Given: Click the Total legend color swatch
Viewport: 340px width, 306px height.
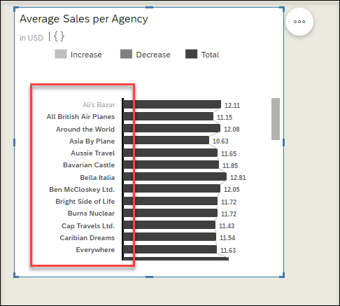Looking at the screenshot, I should [x=192, y=54].
